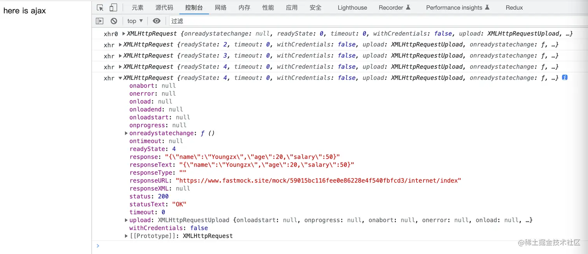588x254 pixels.
Task: Expand the first xhr readyState: 4 object
Action: coord(121,67)
